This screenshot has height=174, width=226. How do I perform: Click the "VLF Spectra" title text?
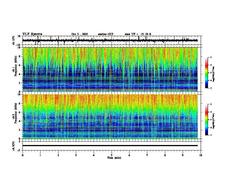tap(32, 34)
